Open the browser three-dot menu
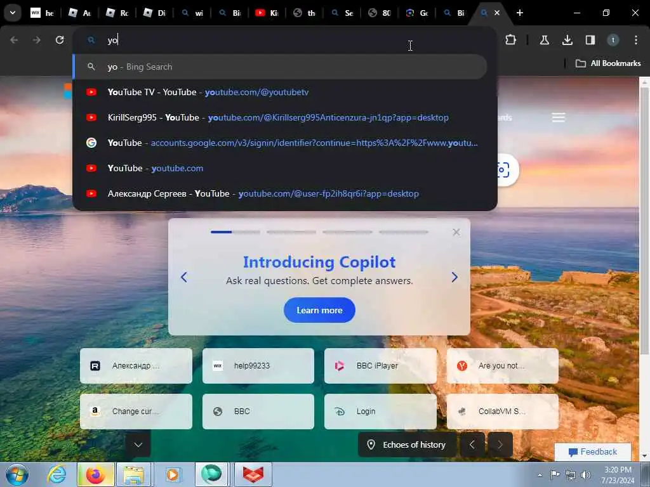 [x=635, y=40]
